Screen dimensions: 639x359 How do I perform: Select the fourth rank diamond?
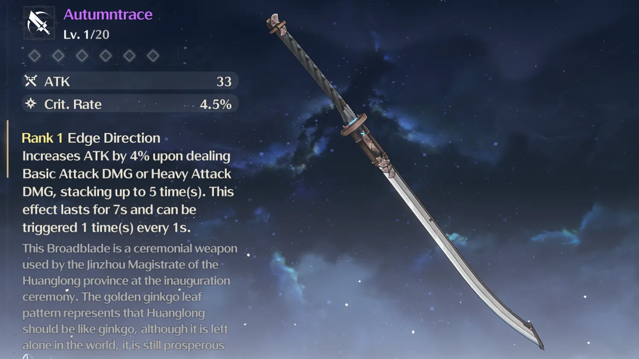105,56
